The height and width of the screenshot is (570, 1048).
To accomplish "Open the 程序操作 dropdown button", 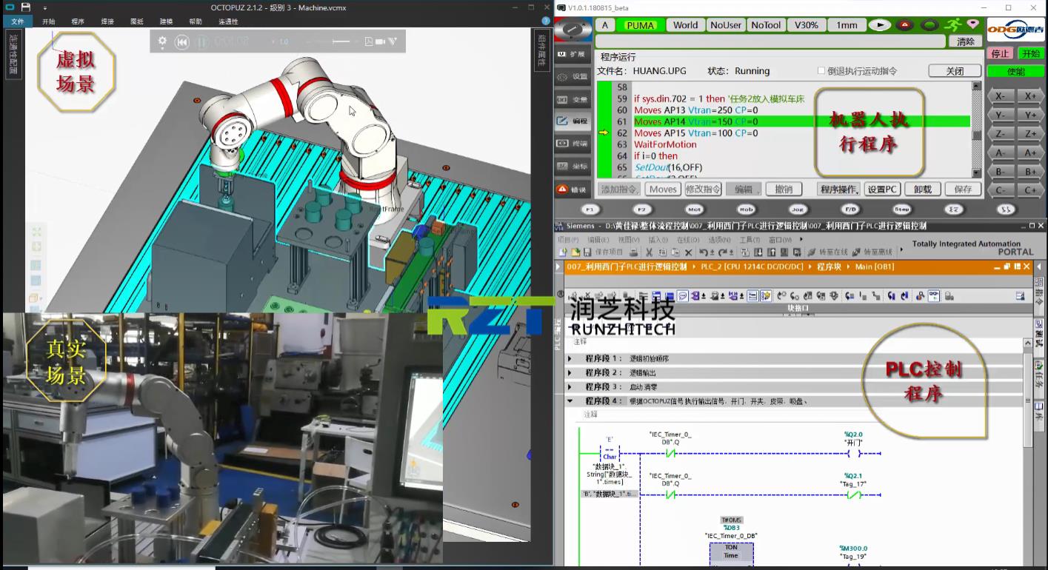I will [x=838, y=190].
